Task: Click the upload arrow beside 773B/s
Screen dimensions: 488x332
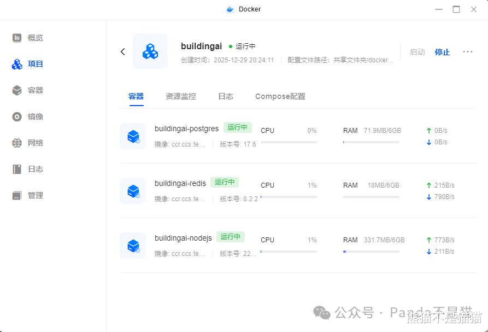Action: (429, 240)
